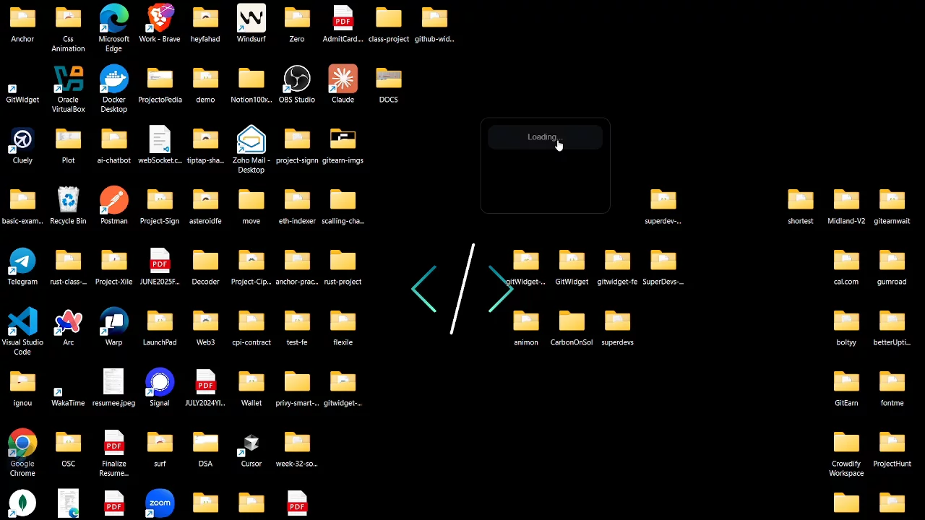The height and width of the screenshot is (520, 925).
Task: Select the Anchor folder
Action: point(22,19)
